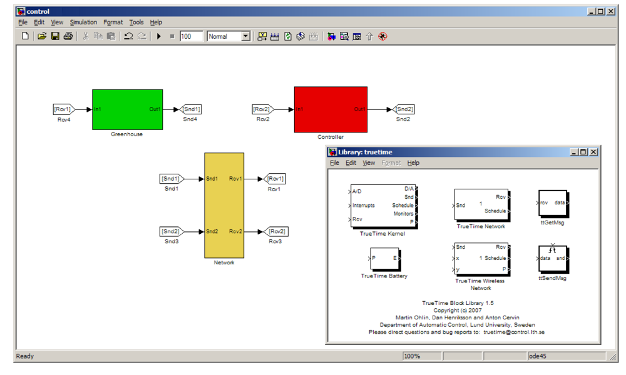Save the model using the floppy icon
626x375 pixels.
point(55,36)
